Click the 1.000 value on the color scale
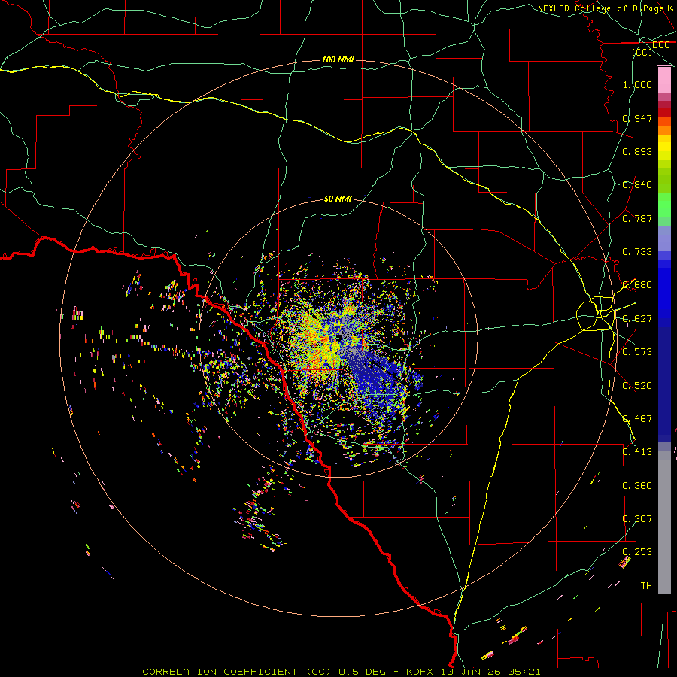Viewport: 677px width, 677px height. [637, 84]
